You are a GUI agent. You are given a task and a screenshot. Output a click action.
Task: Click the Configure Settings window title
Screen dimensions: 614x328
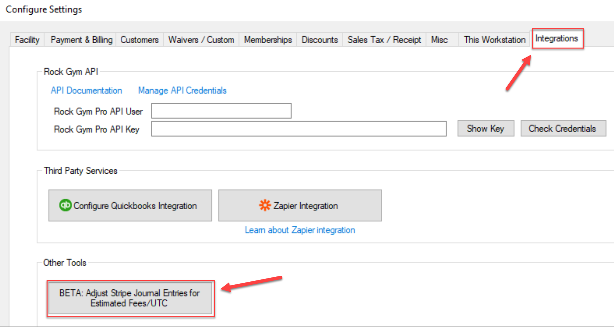point(44,10)
